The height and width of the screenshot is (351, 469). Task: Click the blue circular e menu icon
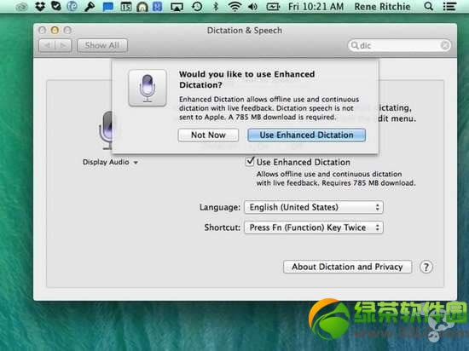tap(72, 6)
